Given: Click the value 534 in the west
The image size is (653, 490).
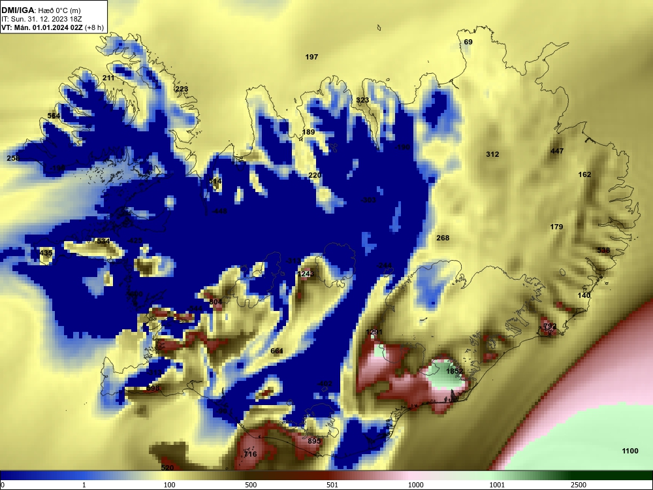Looking at the screenshot, I should click(x=103, y=241).
